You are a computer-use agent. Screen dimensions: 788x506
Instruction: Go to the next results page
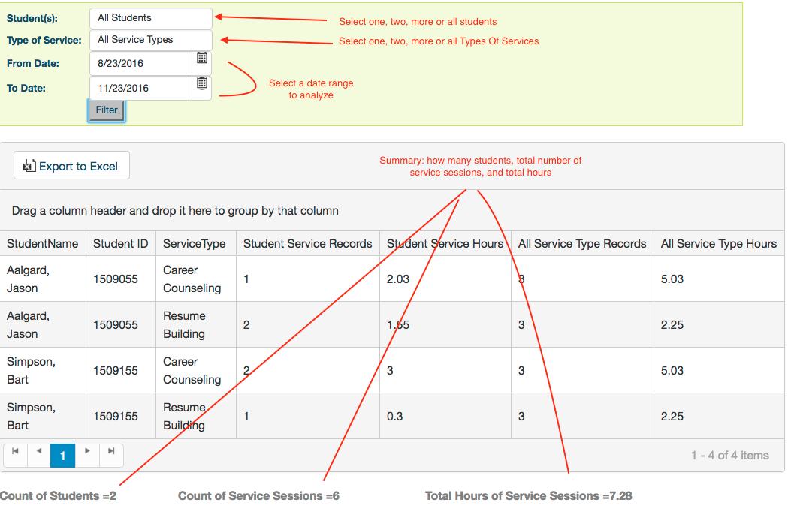click(87, 452)
